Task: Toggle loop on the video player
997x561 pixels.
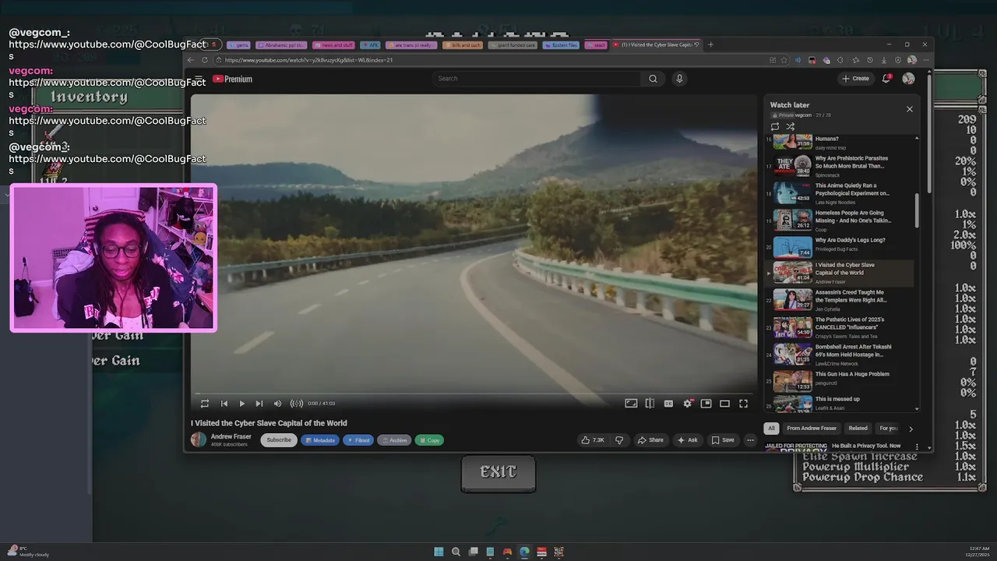Action: (205, 404)
